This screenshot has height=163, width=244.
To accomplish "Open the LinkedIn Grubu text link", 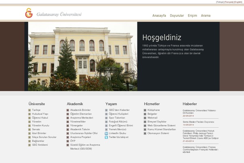I will (118, 133).
